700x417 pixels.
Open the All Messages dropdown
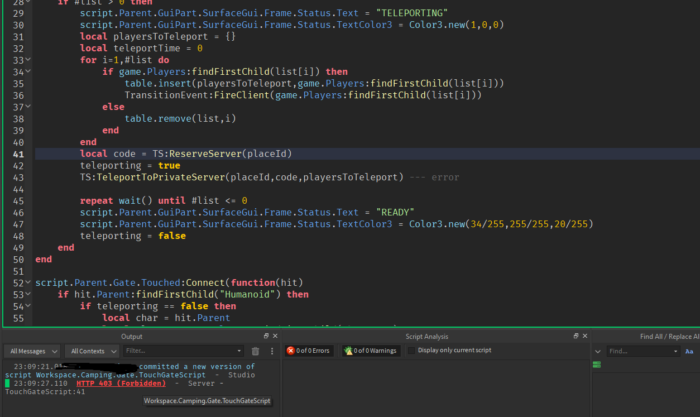(x=31, y=351)
